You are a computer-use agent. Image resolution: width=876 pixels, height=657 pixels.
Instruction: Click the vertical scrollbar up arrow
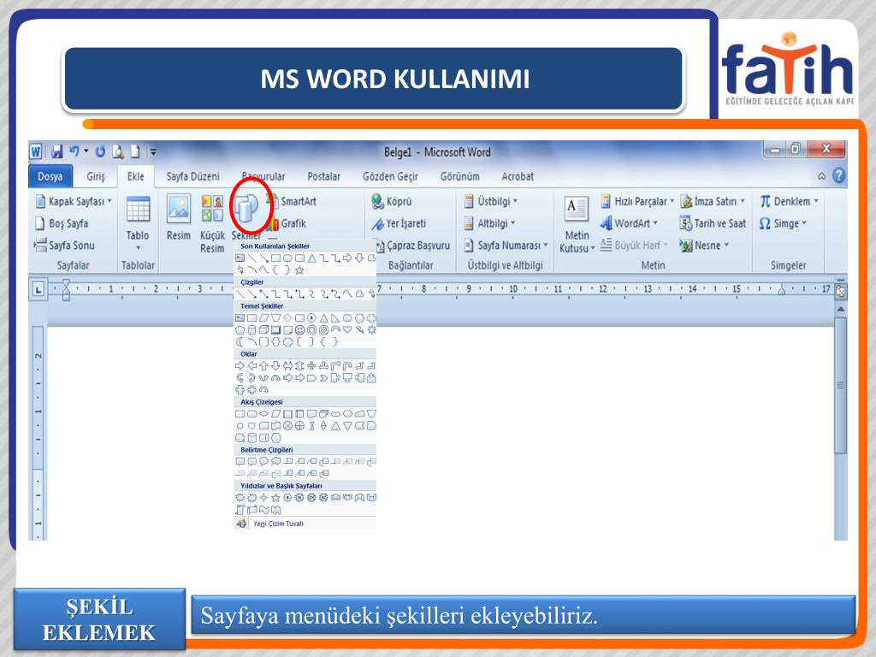coord(840,308)
